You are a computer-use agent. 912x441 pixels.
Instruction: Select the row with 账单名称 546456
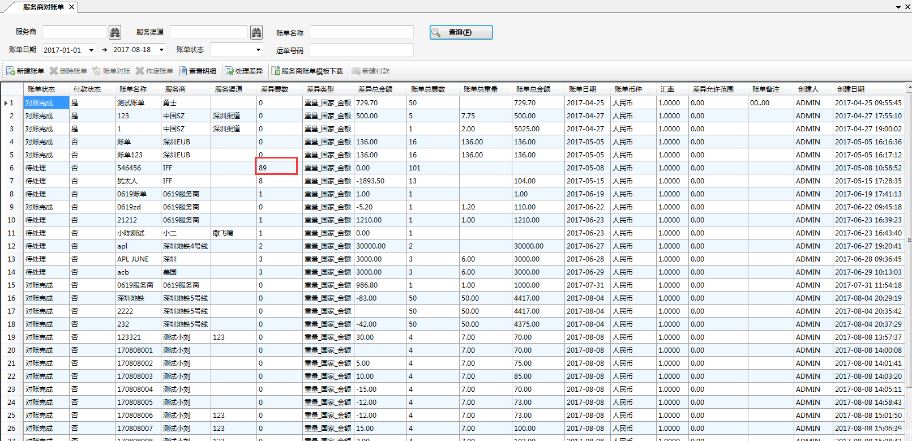[129, 168]
